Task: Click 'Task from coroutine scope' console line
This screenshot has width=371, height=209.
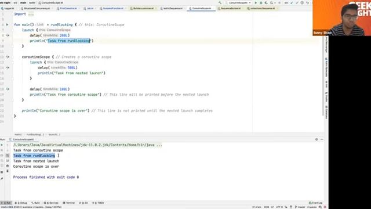Action: [x=38, y=150]
